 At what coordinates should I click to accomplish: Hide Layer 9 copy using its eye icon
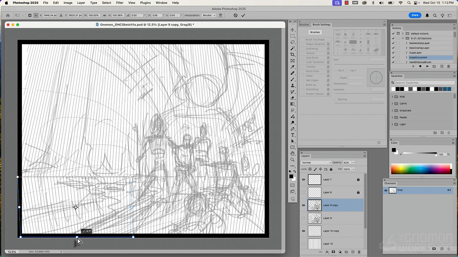click(303, 205)
